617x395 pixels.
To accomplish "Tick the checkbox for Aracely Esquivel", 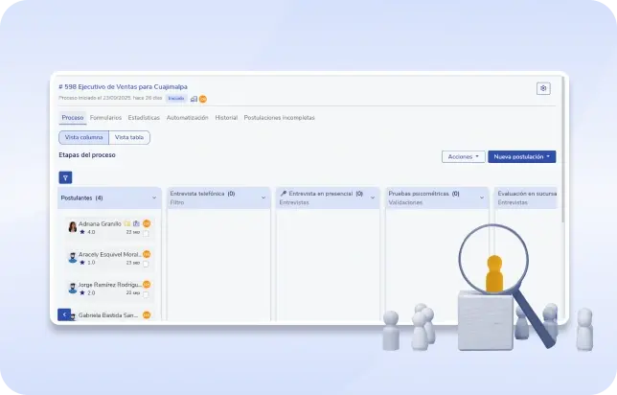I will 146,263.
